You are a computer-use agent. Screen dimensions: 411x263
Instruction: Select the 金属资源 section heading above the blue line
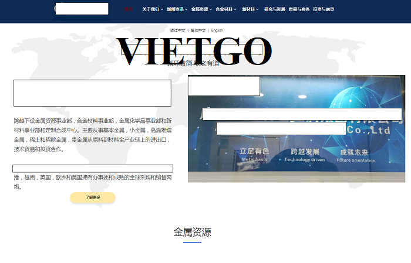(x=193, y=232)
